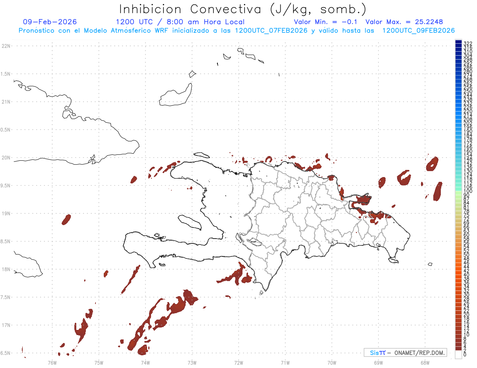Click the "17N" latitude label
This screenshot has width=477, height=368.
pos(6,325)
